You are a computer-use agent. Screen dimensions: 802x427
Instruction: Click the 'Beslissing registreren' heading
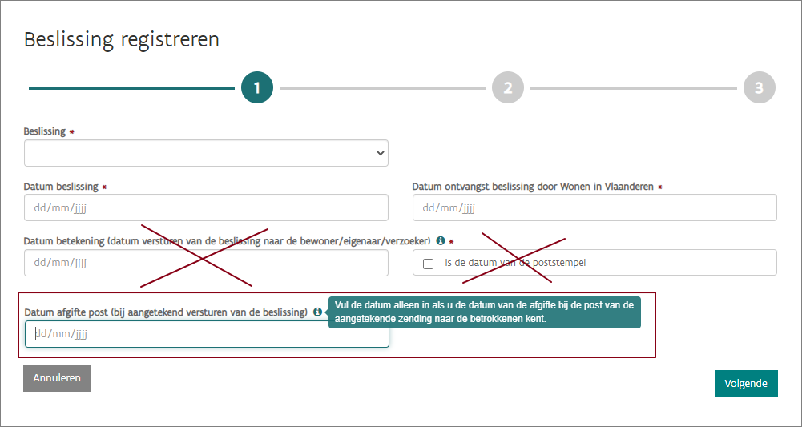pyautogui.click(x=122, y=39)
